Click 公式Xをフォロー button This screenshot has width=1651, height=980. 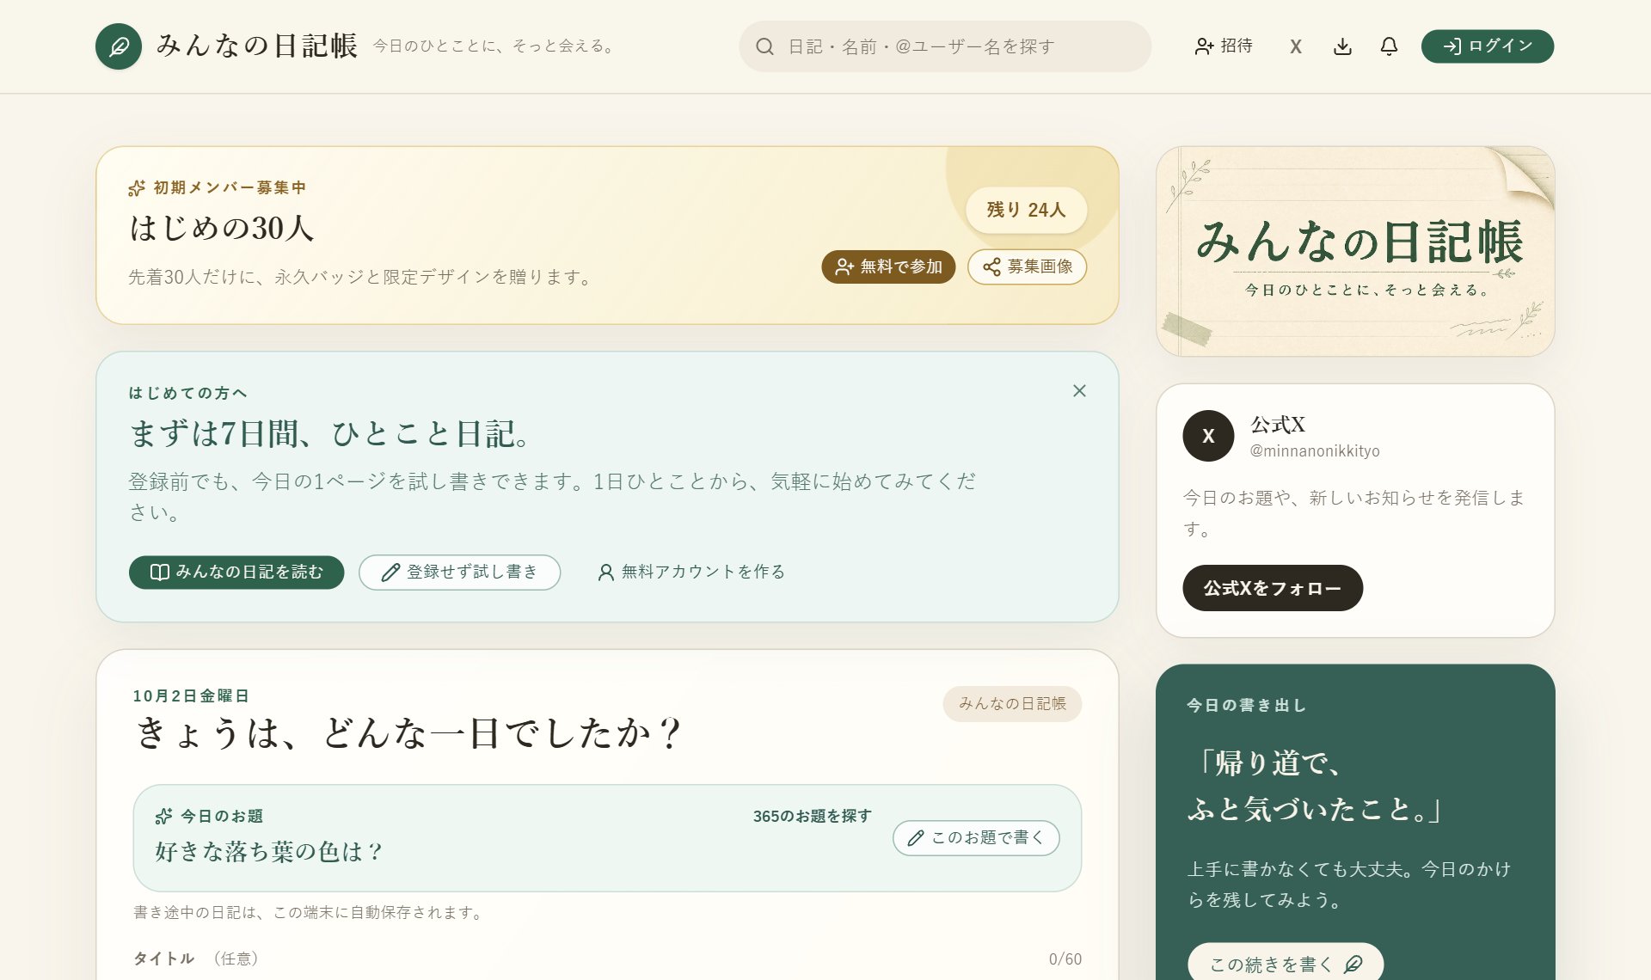[x=1273, y=588]
